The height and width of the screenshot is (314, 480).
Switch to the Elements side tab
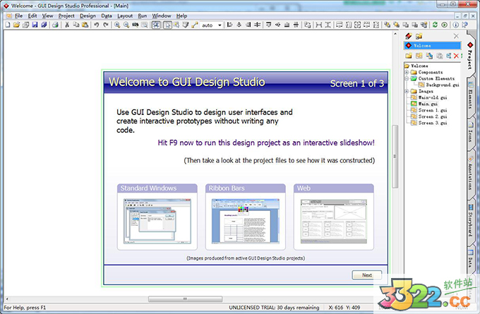pos(470,97)
